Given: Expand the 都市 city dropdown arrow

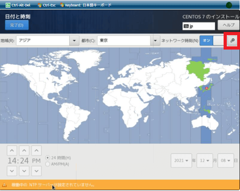Looking at the screenshot, I should tap(155, 40).
